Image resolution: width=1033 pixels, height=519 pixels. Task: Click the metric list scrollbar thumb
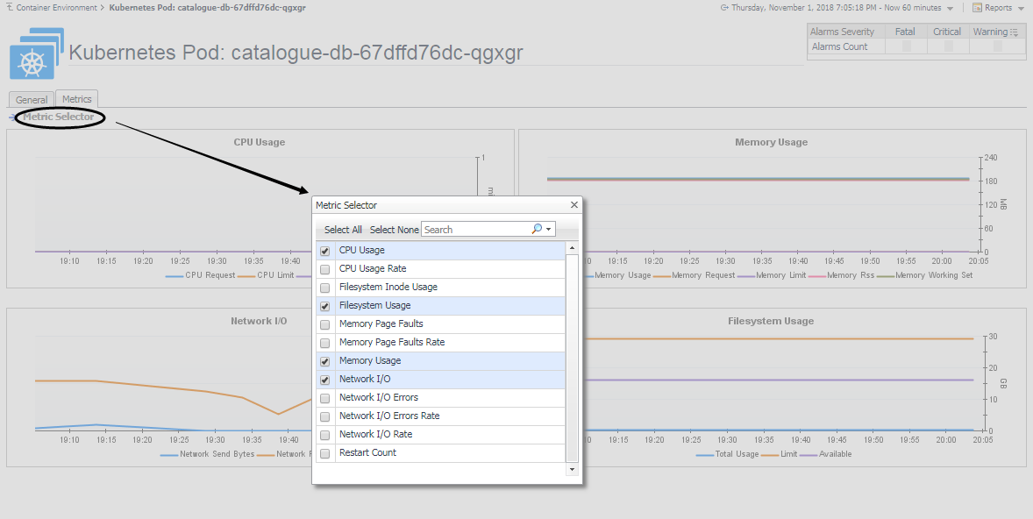click(x=572, y=359)
